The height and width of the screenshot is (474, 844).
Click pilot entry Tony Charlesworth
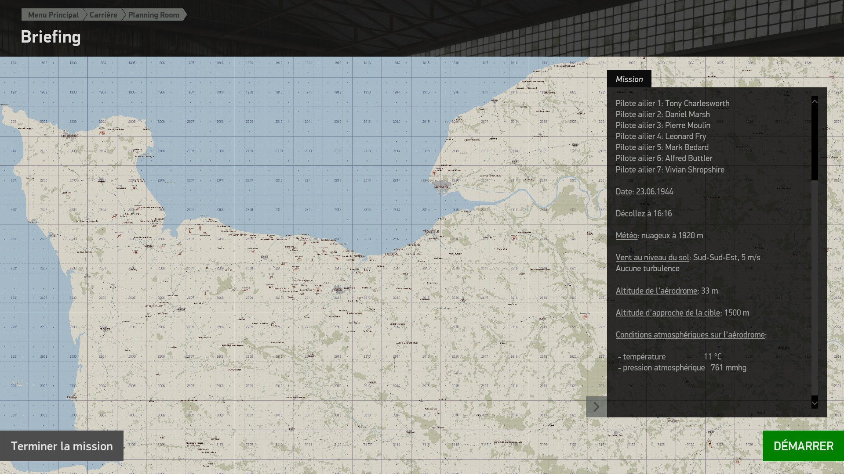(672, 103)
